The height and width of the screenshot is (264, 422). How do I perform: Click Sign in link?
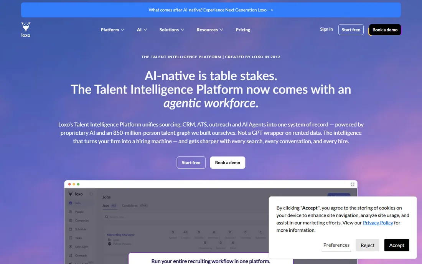pyautogui.click(x=326, y=29)
